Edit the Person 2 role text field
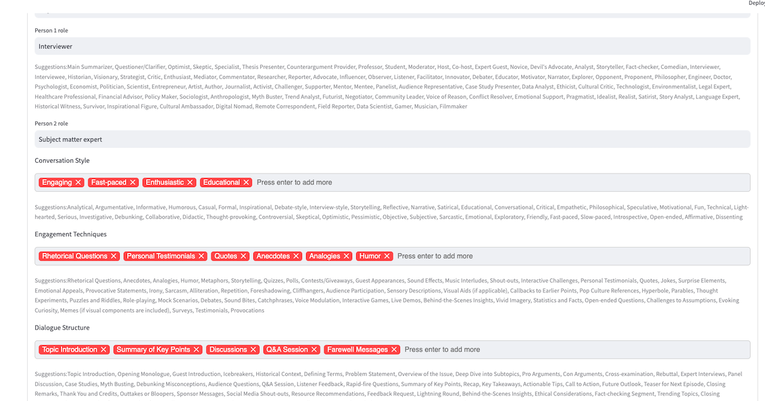The height and width of the screenshot is (401, 765). point(392,139)
